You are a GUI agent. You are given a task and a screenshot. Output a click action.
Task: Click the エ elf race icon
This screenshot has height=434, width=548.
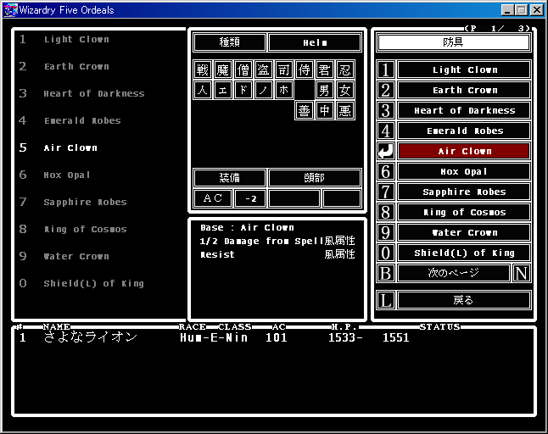tap(222, 90)
